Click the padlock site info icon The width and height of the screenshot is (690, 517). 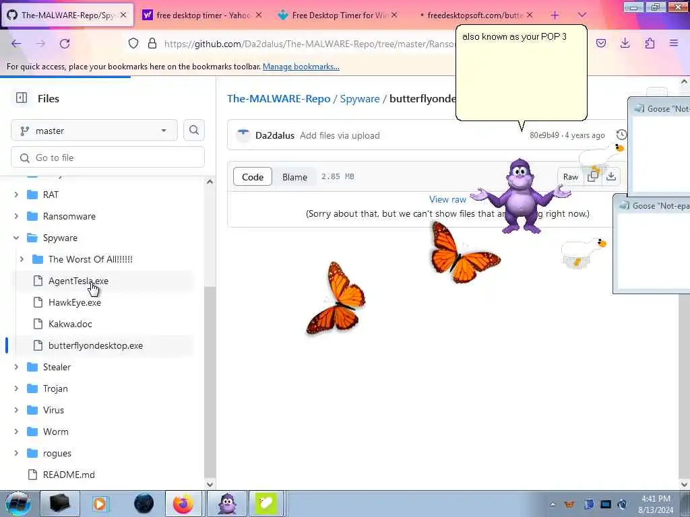click(152, 43)
